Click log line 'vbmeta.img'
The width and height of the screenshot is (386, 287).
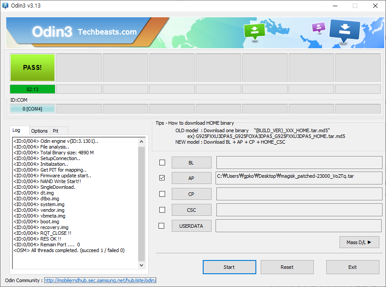[39, 216]
